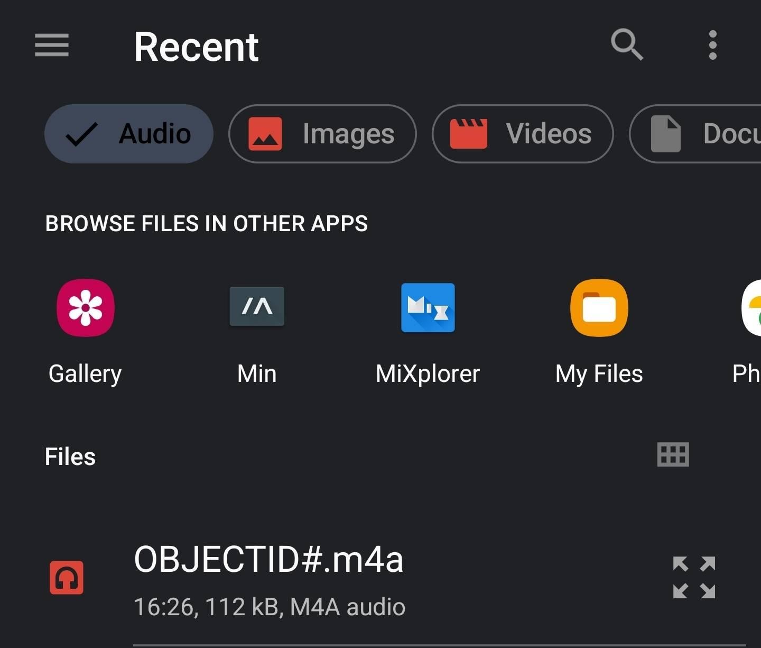Enable the Images filter chip
761x648 pixels.
tap(322, 134)
